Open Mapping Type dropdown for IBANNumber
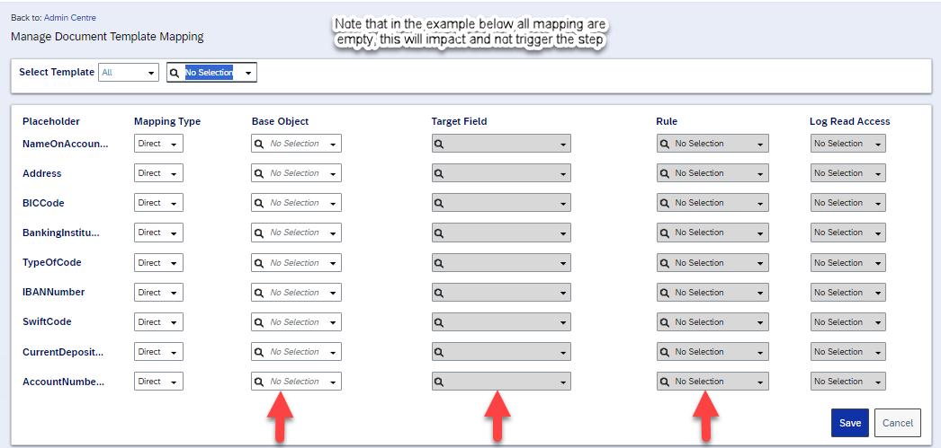The height and width of the screenshot is (448, 941). click(x=158, y=293)
